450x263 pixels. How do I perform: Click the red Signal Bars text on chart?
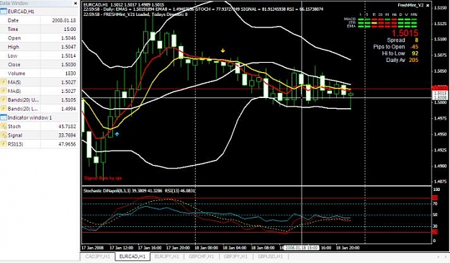click(103, 178)
